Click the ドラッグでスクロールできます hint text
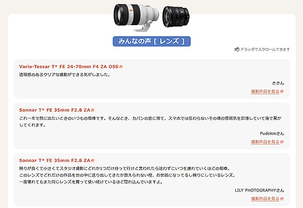 coord(265,49)
